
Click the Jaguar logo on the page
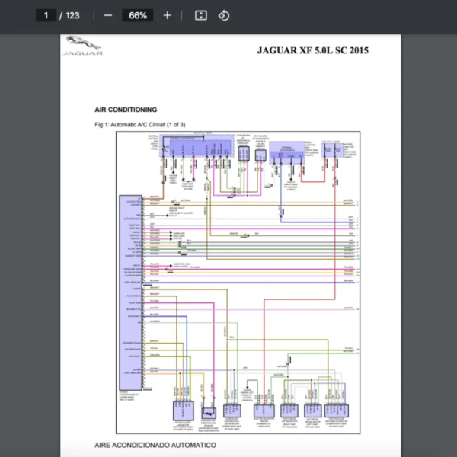point(83,50)
